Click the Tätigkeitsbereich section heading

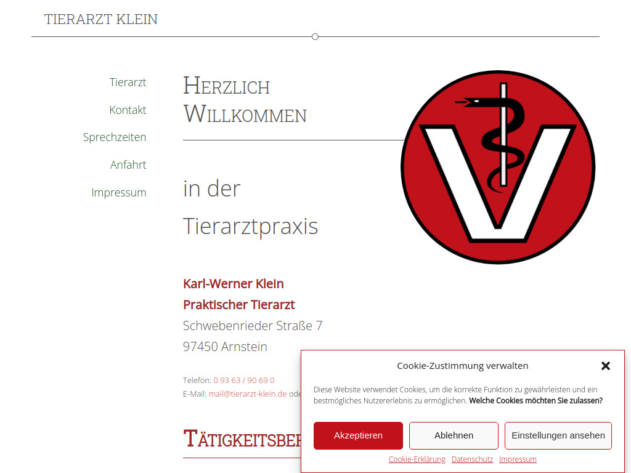pyautogui.click(x=246, y=439)
